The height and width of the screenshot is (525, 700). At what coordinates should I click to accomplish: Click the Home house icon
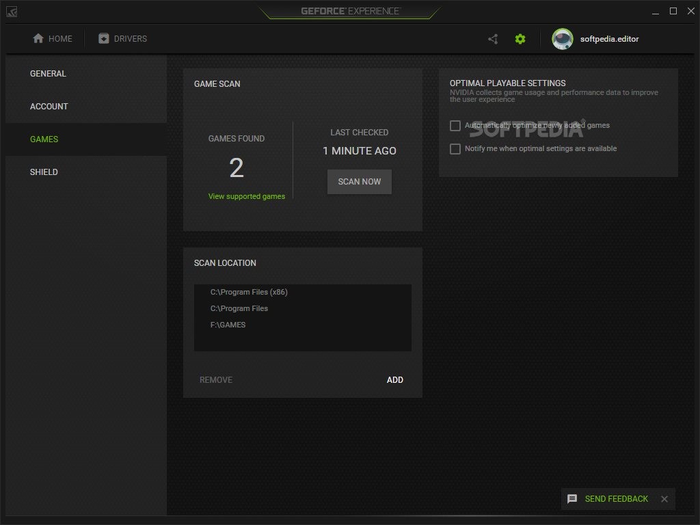tap(38, 38)
